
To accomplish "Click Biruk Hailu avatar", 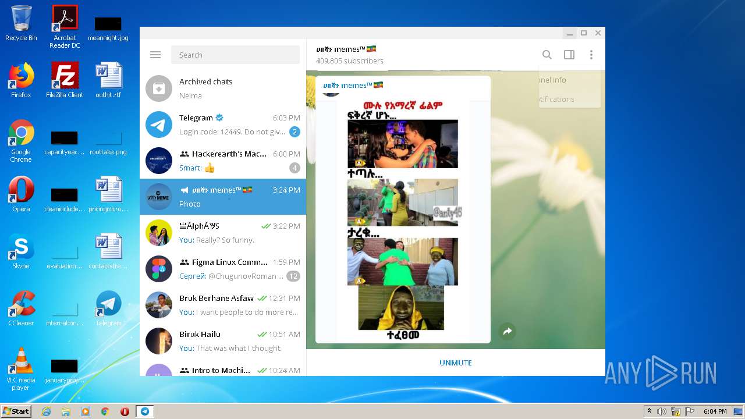I will coord(159,341).
